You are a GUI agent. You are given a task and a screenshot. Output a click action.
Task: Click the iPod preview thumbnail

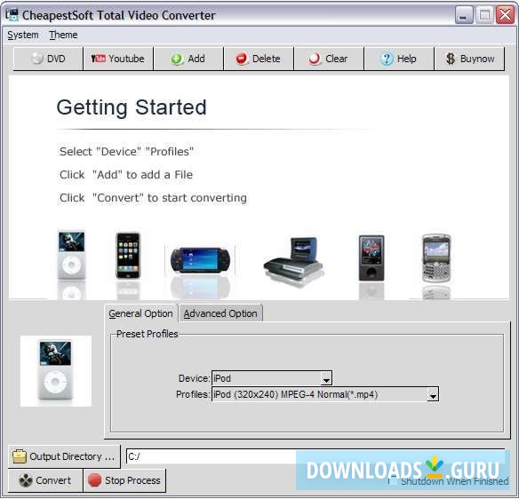tap(56, 371)
